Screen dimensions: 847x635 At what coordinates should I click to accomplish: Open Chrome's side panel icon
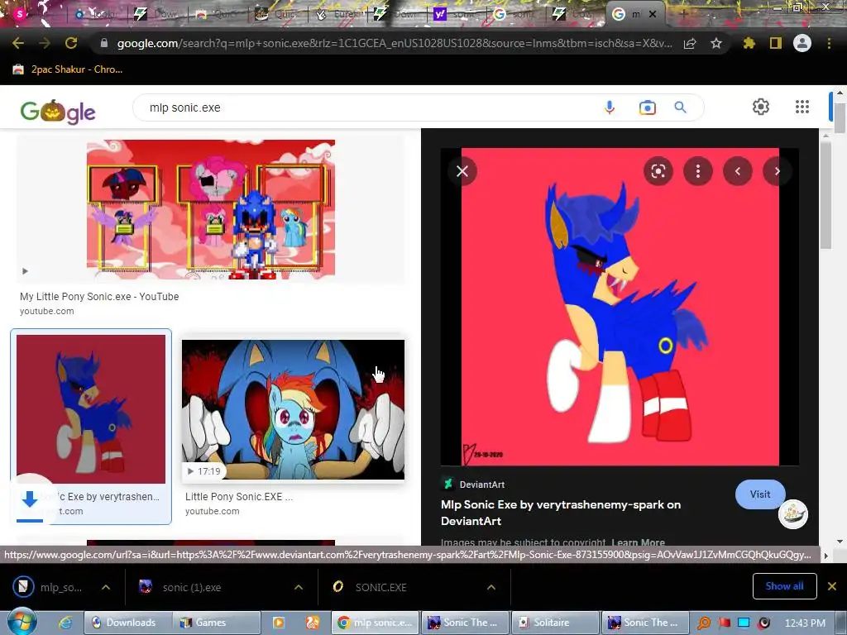(776, 43)
